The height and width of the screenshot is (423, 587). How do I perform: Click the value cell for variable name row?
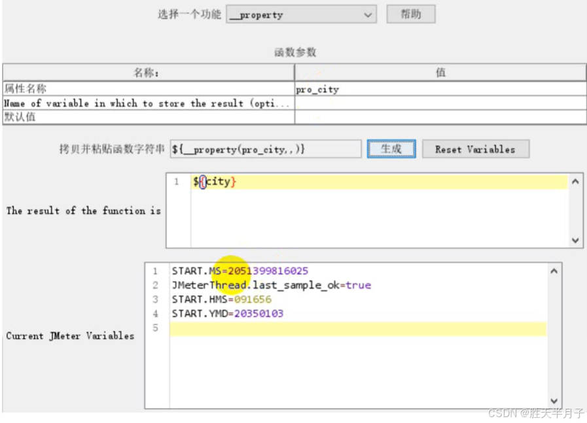click(440, 103)
